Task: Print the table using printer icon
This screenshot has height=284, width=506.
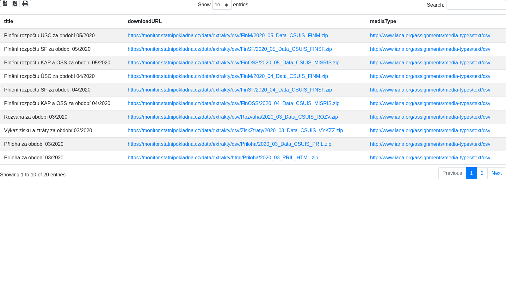Action: [25, 3]
